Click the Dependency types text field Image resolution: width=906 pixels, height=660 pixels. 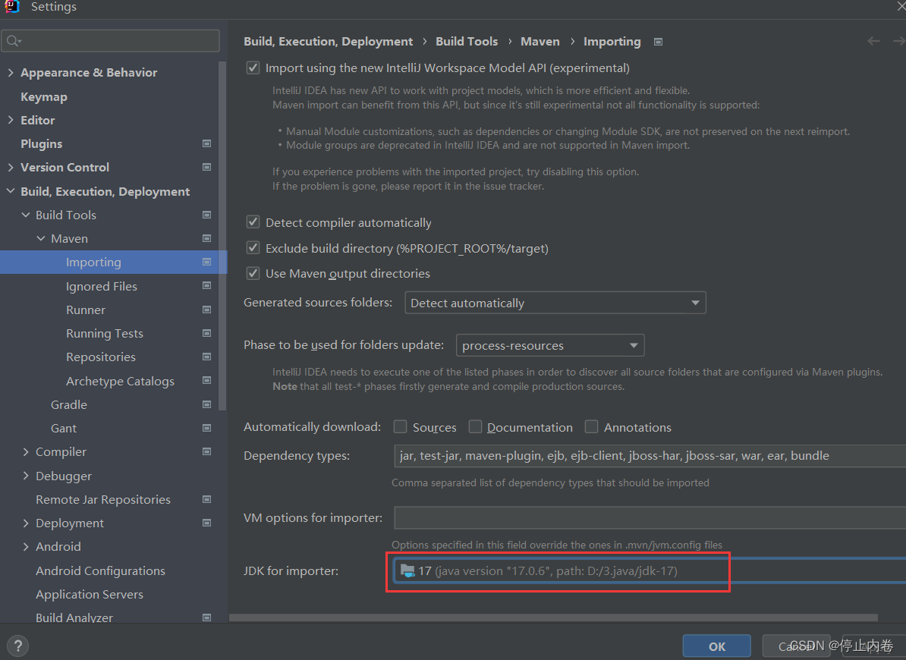650,456
